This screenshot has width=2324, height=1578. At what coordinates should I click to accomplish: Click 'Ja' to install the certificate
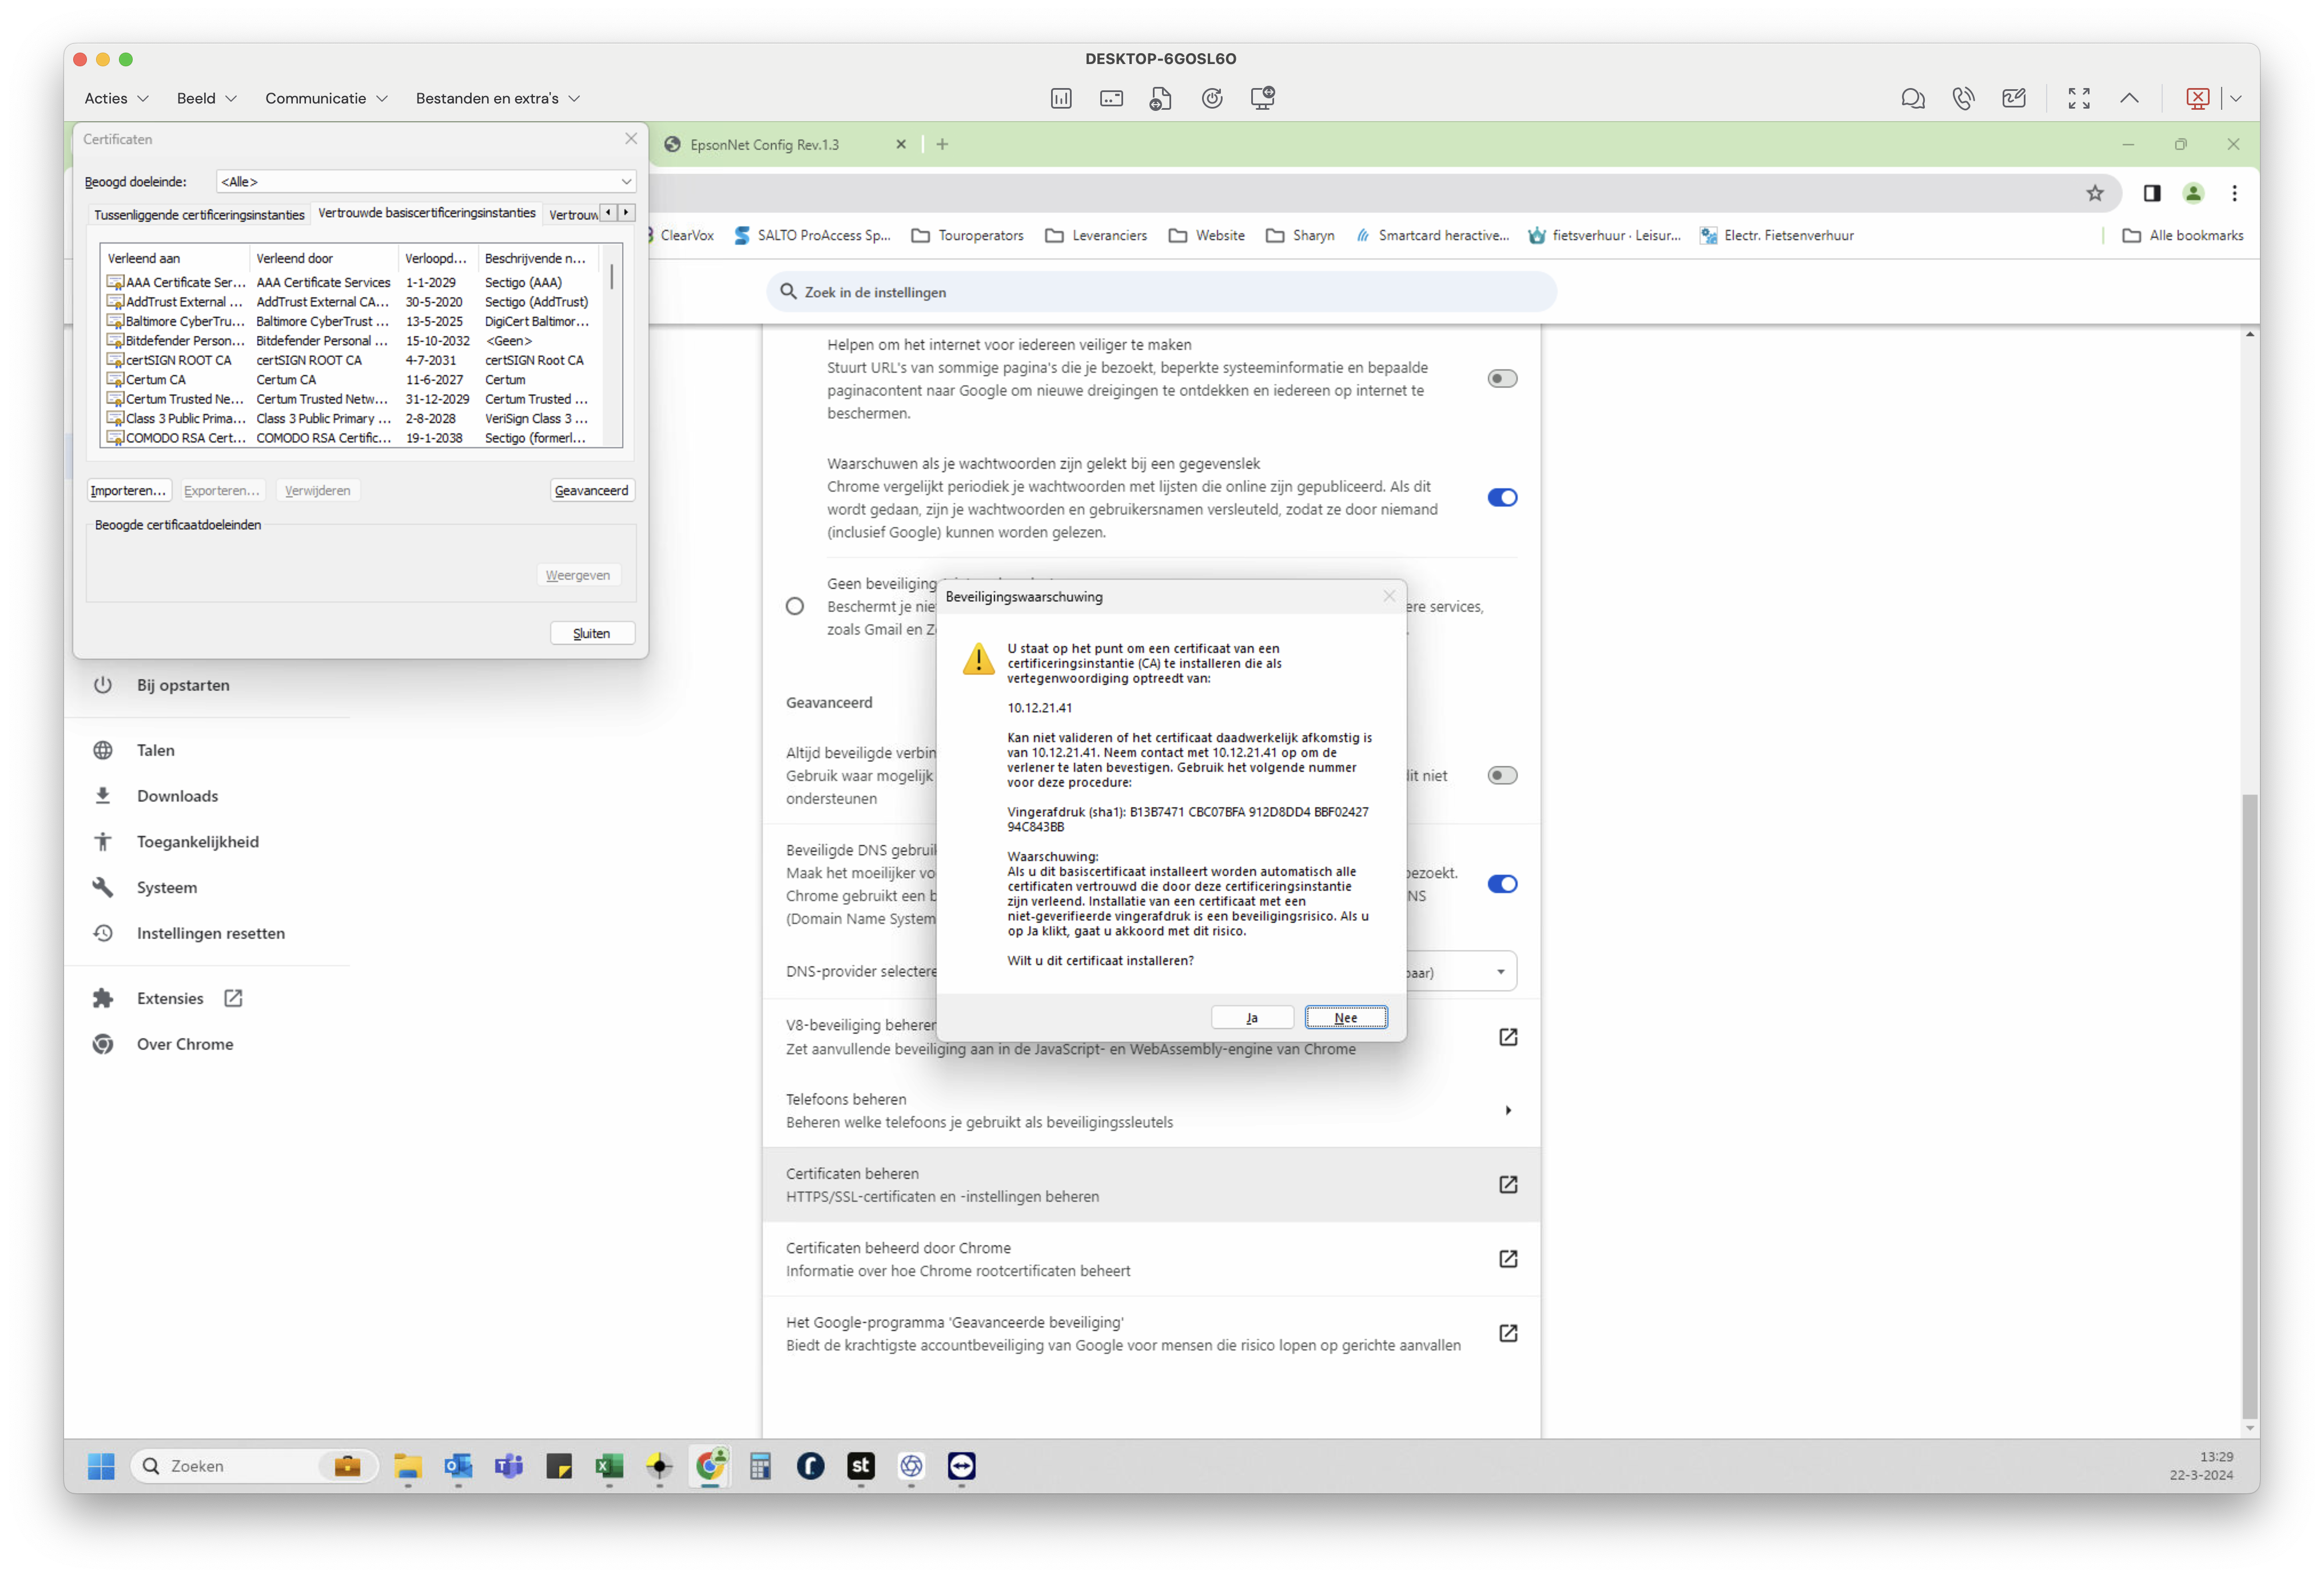(1252, 1017)
